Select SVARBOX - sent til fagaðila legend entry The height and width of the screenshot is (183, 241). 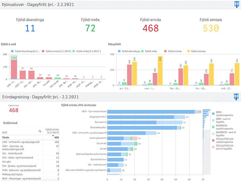point(224,134)
